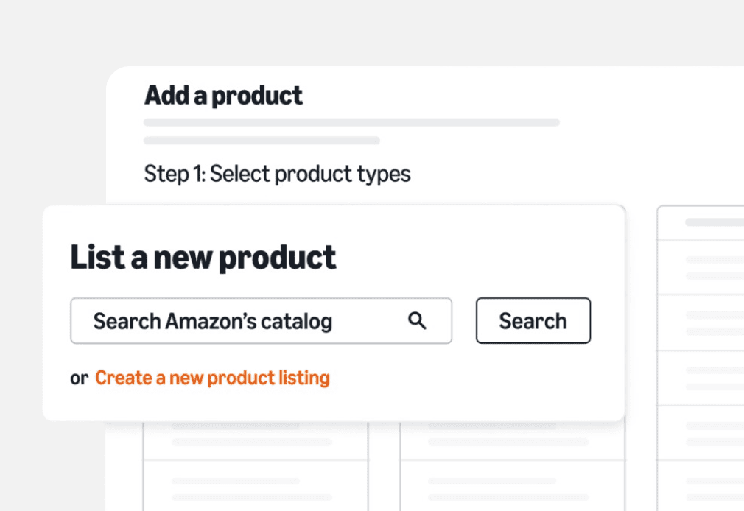Click the long gray placeholder bar under Add a product
This screenshot has width=744, height=511.
point(351,122)
